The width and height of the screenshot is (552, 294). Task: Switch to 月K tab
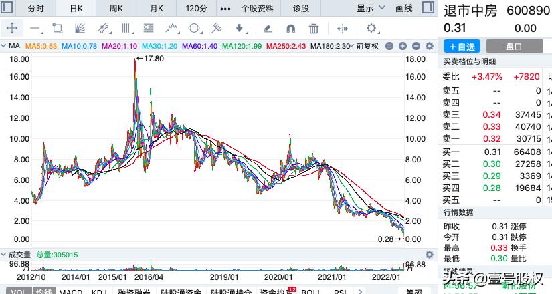tap(157, 9)
